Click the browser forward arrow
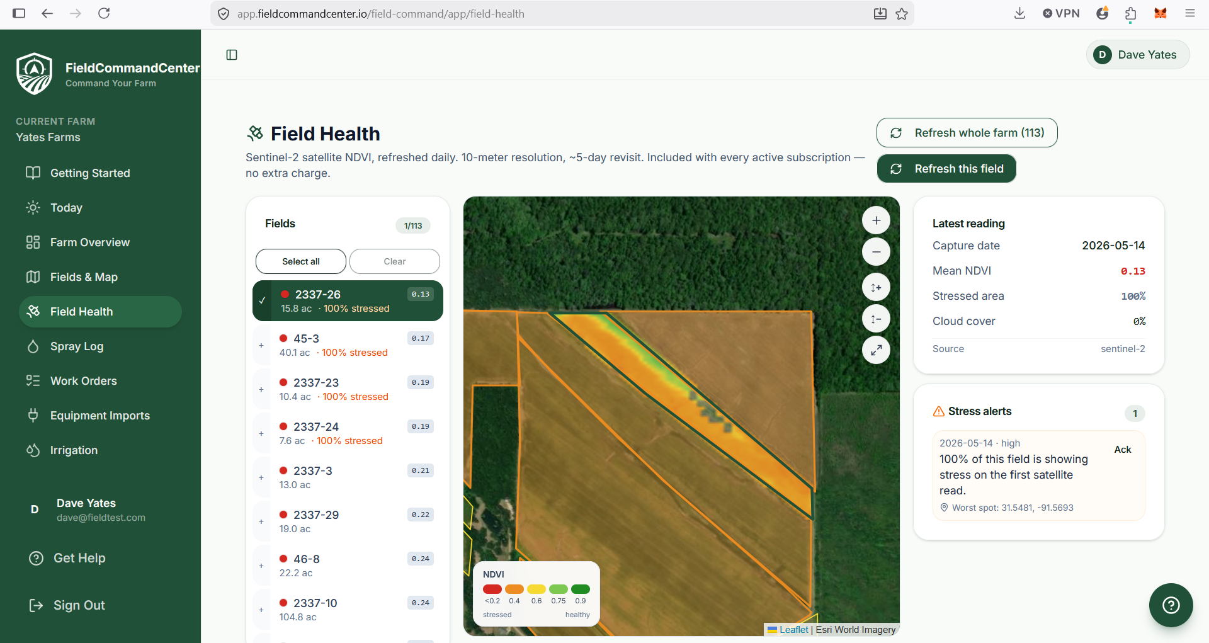 coord(76,13)
